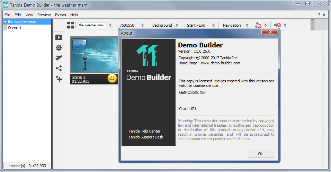Click the project name input field

[x=92, y=25]
